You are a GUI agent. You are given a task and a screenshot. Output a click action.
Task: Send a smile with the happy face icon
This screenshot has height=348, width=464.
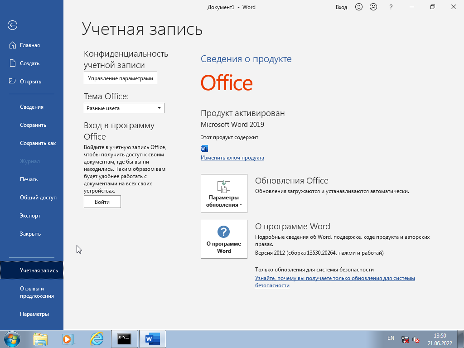(x=359, y=7)
